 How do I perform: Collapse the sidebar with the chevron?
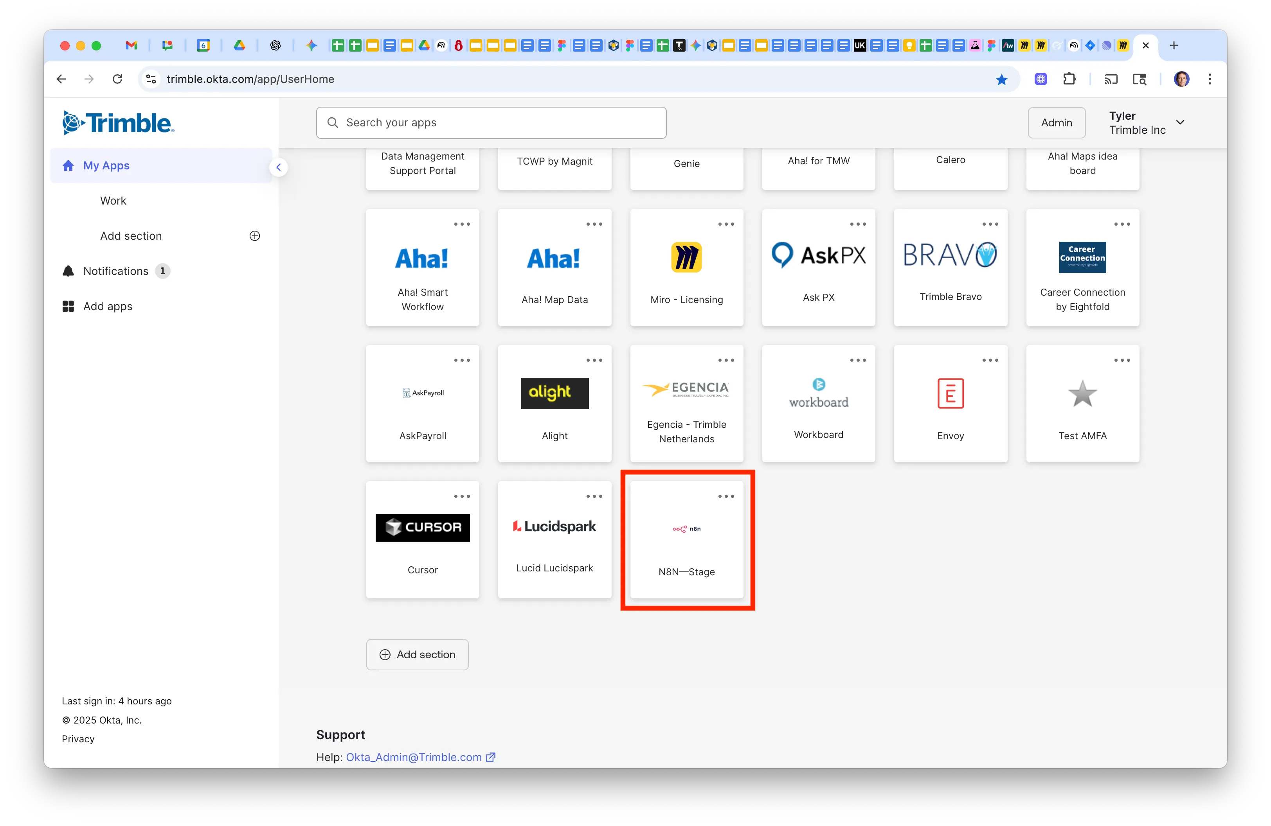[x=278, y=167]
